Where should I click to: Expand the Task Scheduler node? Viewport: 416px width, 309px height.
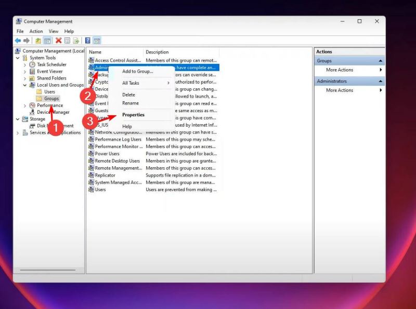(25, 64)
